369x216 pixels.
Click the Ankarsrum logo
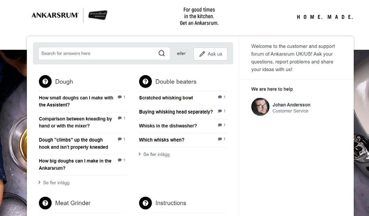55,15
